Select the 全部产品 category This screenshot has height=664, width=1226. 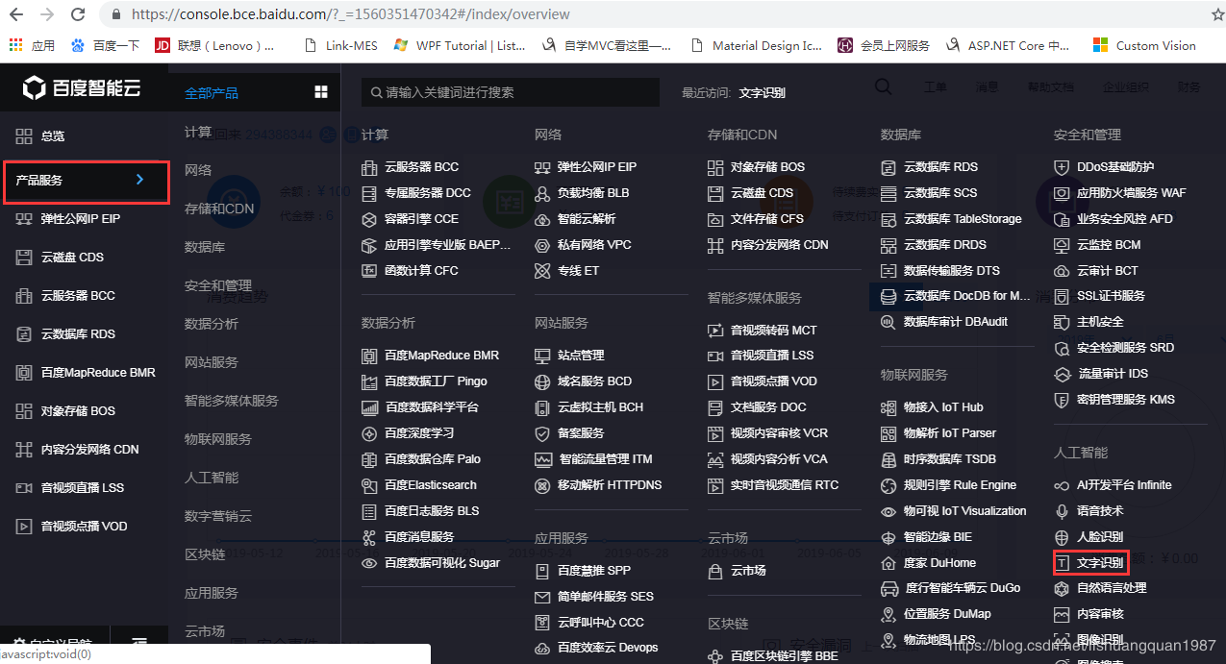(x=212, y=93)
